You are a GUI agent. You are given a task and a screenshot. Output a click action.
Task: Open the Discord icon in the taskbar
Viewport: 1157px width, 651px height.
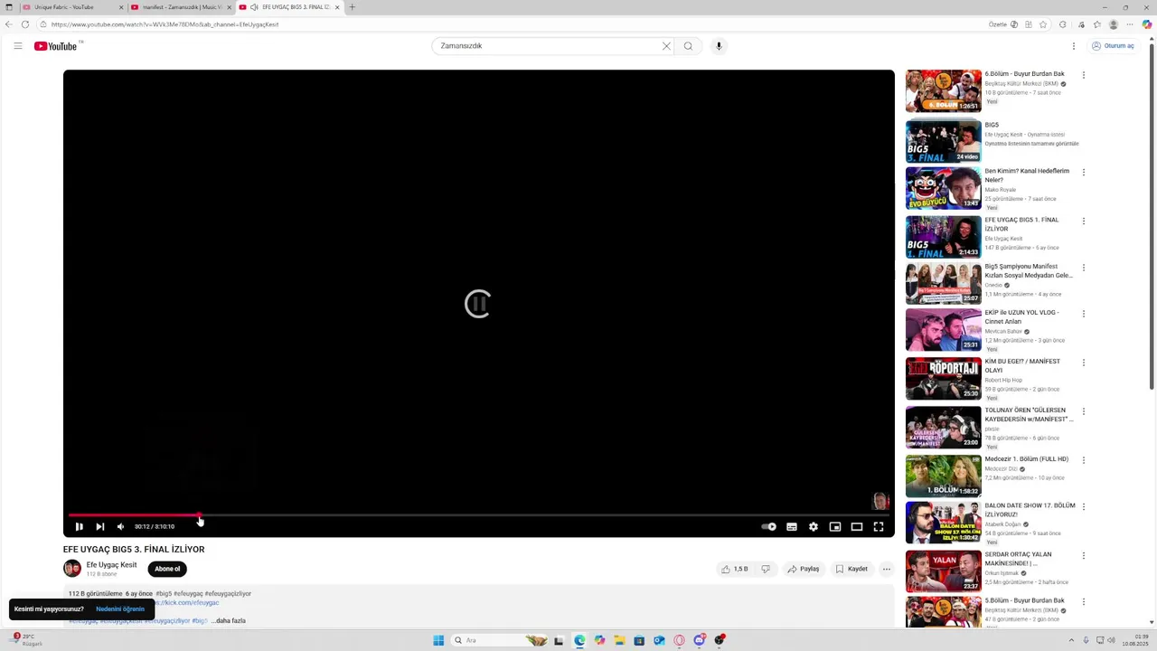click(x=700, y=640)
